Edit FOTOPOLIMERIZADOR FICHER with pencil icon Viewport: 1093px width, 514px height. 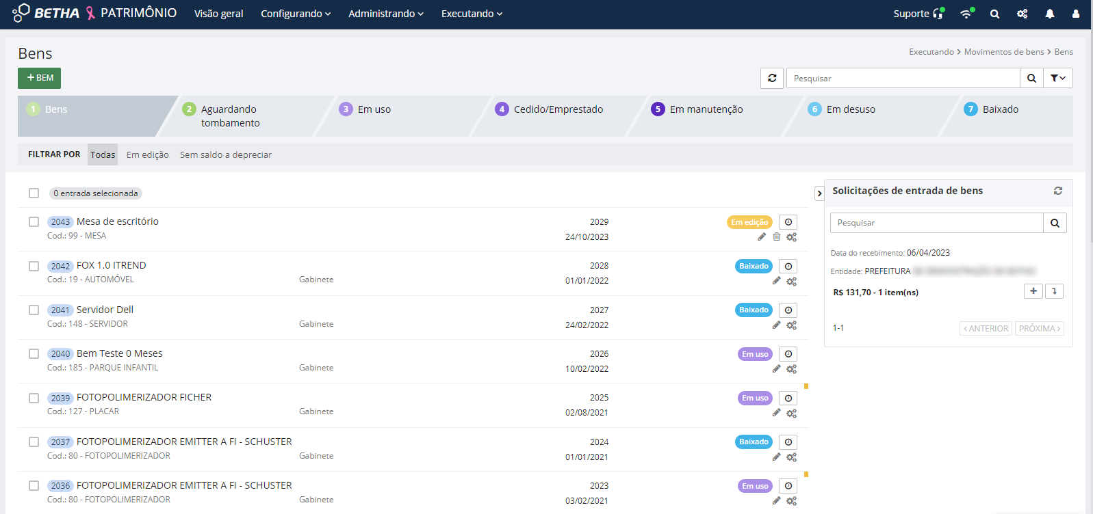[777, 413]
